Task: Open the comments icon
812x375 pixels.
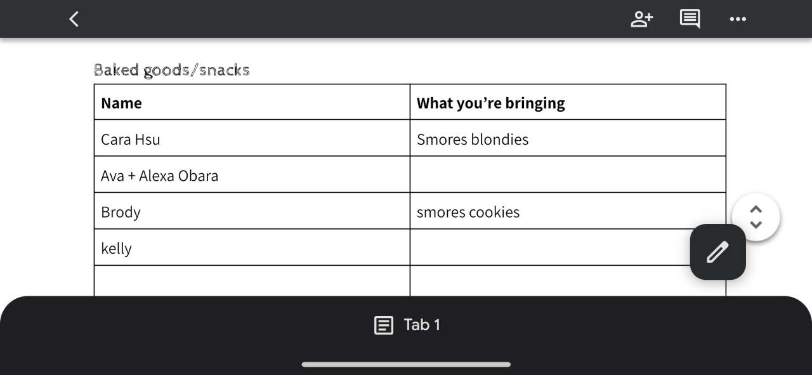Action: coord(690,19)
